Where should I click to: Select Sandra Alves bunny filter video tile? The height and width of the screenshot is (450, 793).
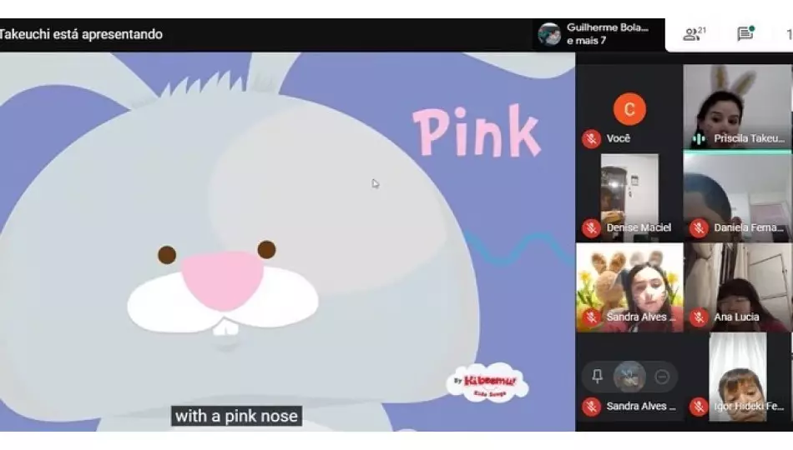pos(629,287)
